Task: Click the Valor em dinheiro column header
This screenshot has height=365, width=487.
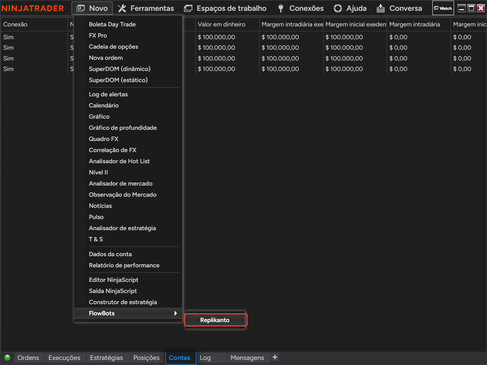Action: pos(227,24)
